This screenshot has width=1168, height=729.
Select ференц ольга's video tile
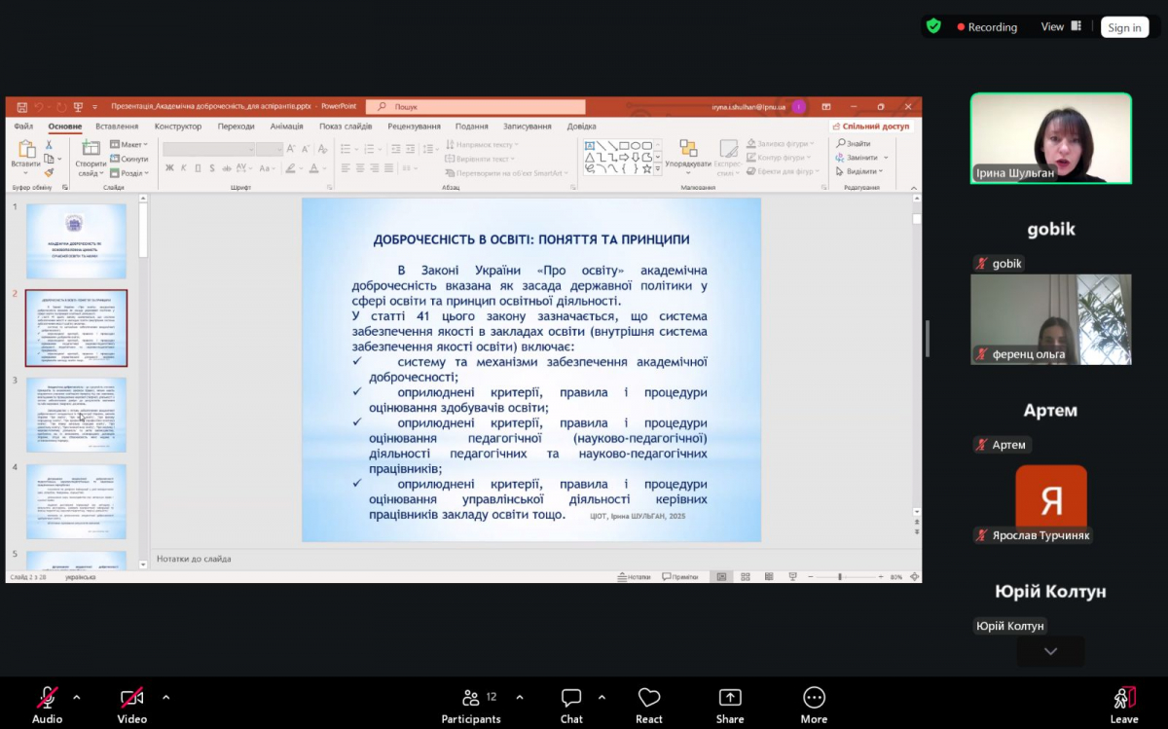(1050, 319)
